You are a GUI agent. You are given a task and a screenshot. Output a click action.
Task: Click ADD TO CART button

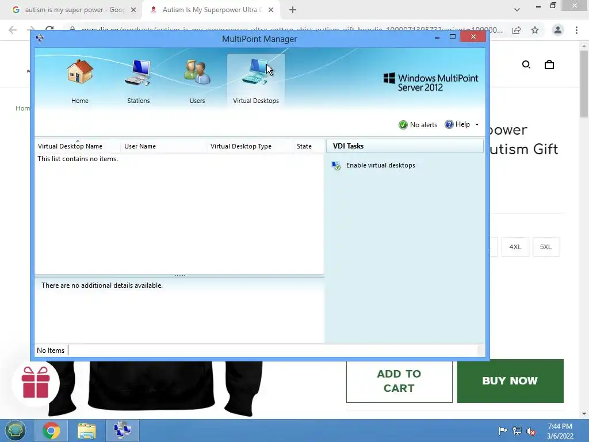click(x=399, y=381)
